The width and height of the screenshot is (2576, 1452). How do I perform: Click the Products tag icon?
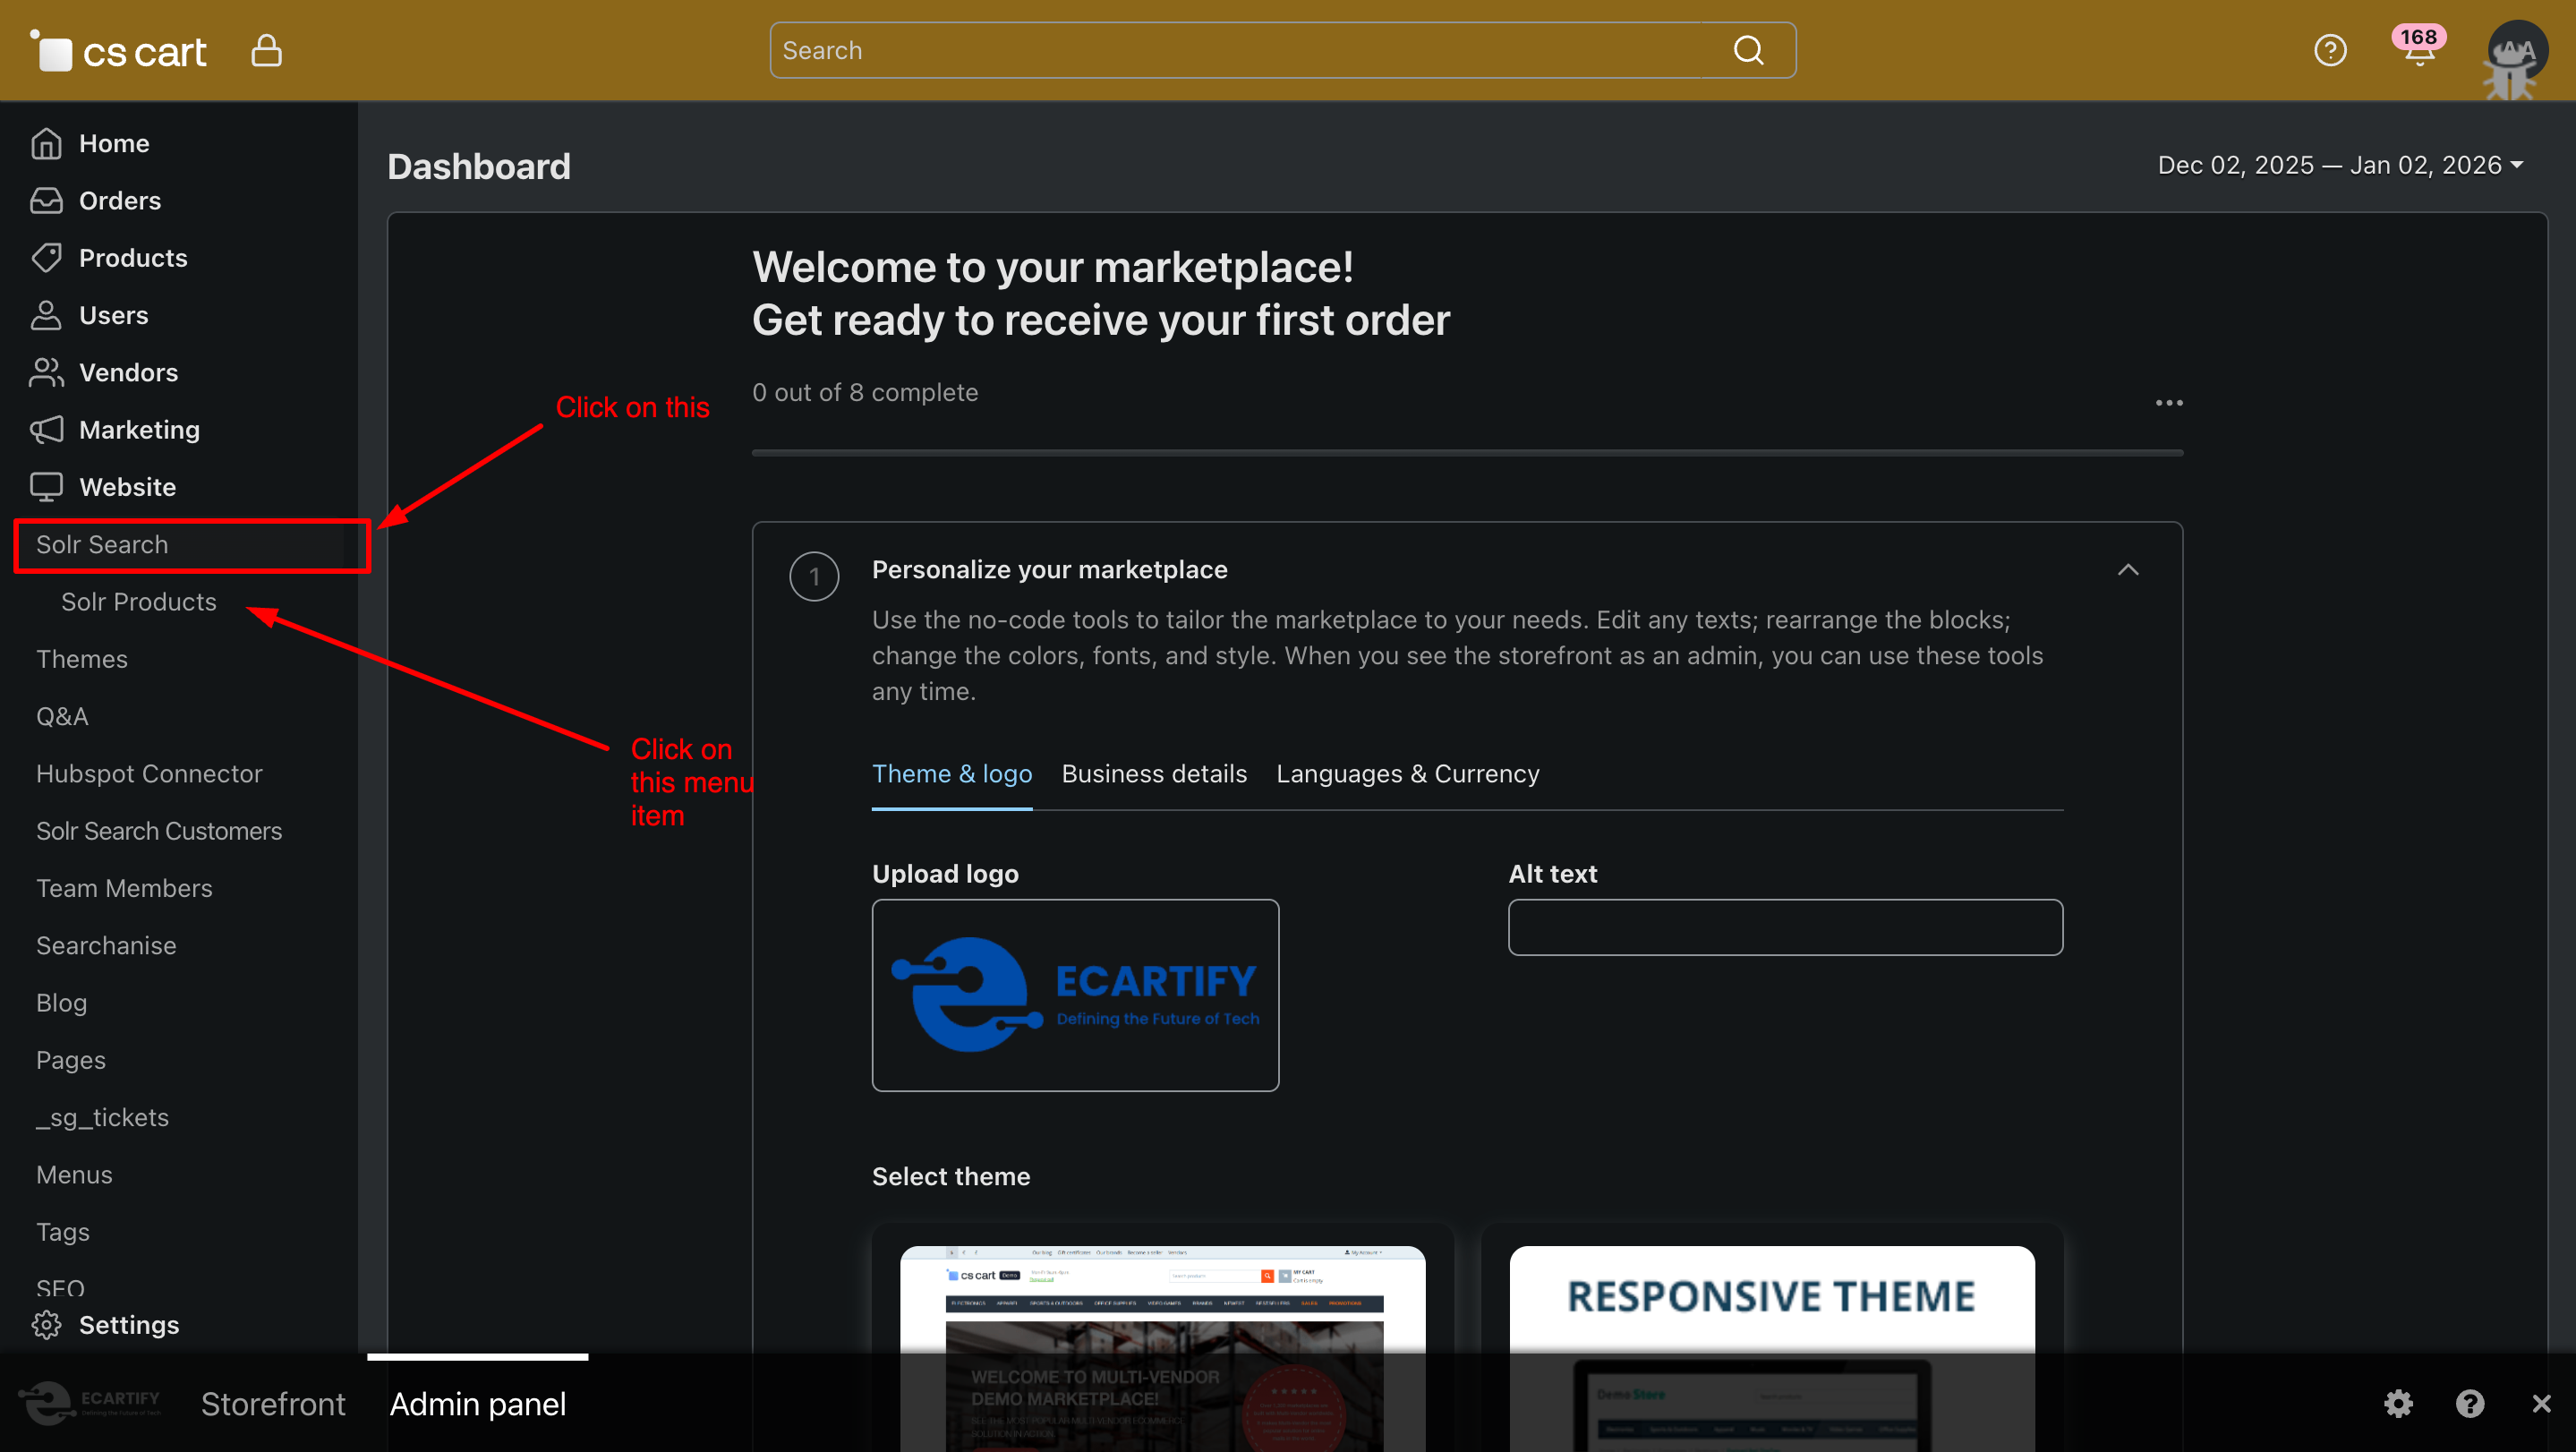(x=46, y=257)
